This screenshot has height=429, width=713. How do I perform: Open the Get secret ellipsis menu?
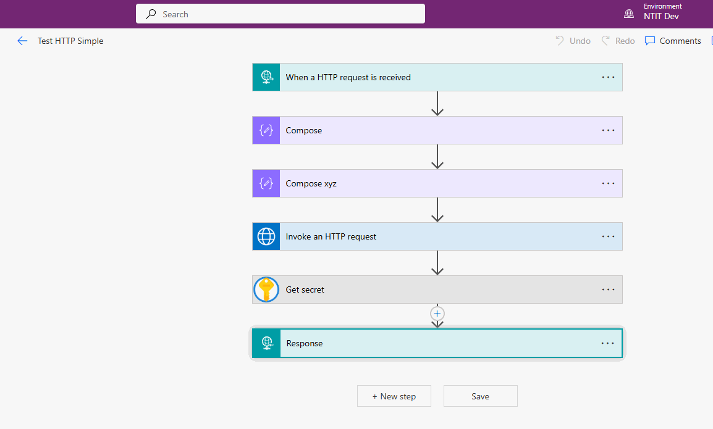click(x=608, y=289)
